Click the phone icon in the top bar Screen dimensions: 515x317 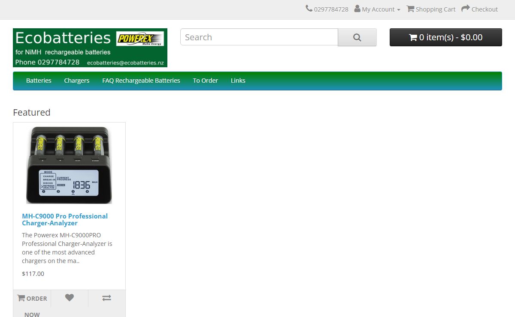point(309,9)
